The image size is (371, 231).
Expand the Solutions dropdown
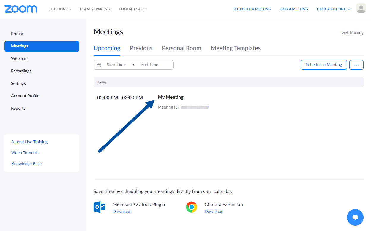59,9
